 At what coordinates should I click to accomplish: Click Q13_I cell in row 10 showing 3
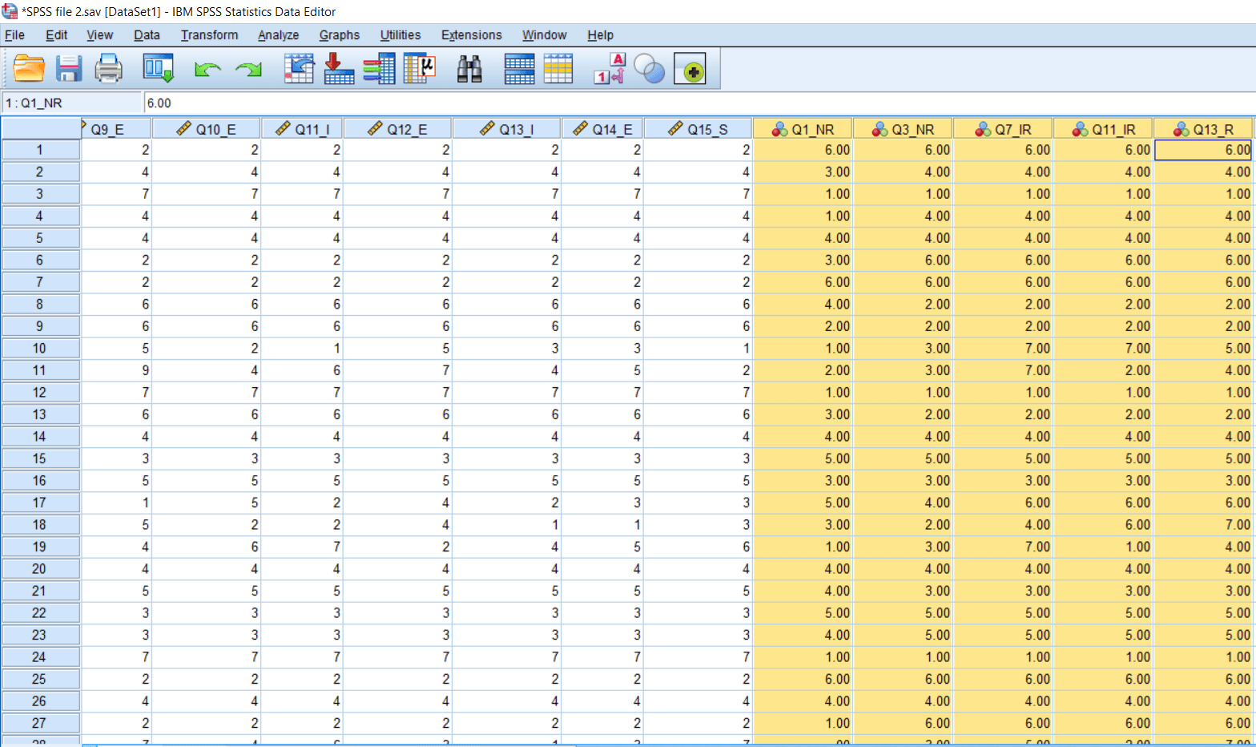506,349
